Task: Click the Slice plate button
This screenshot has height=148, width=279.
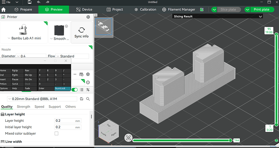Action: click(x=229, y=10)
